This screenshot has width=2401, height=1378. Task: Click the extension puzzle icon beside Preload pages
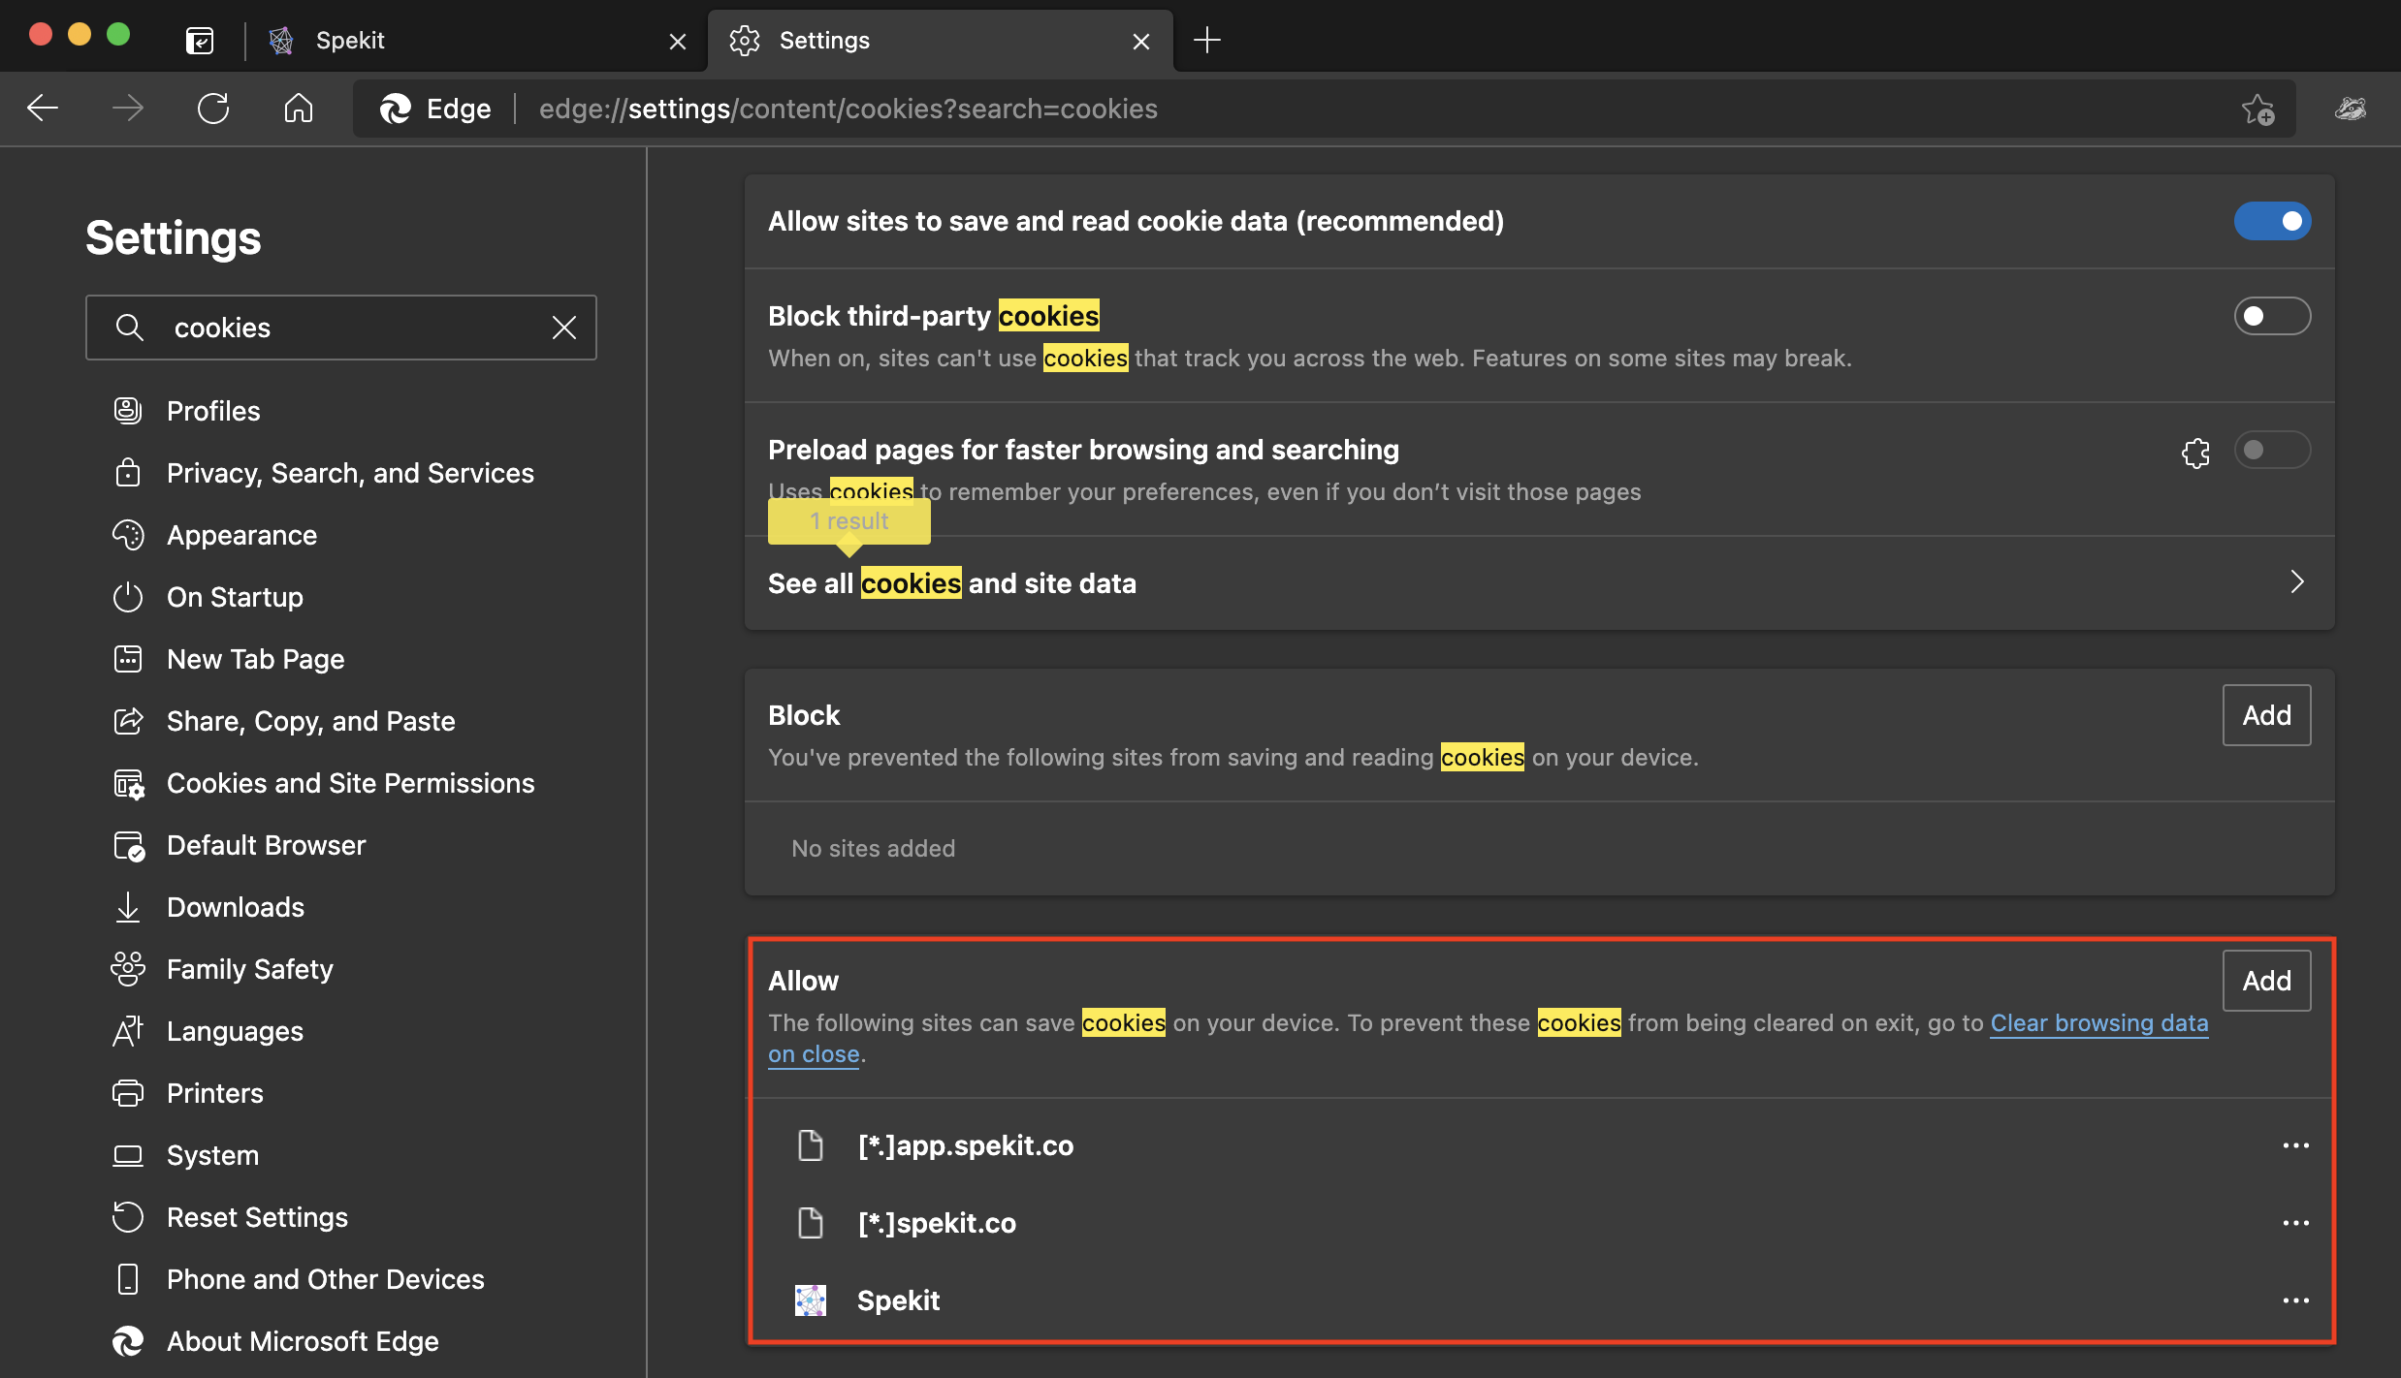coord(2196,452)
